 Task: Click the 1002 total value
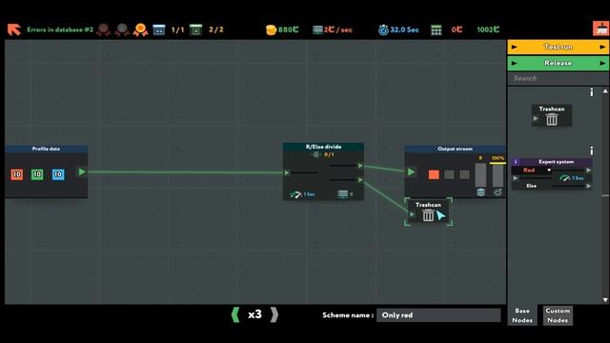[x=488, y=30]
